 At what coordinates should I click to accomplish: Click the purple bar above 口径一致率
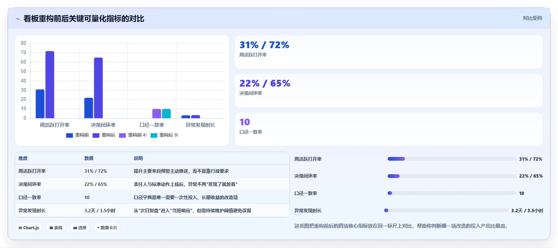[157, 114]
